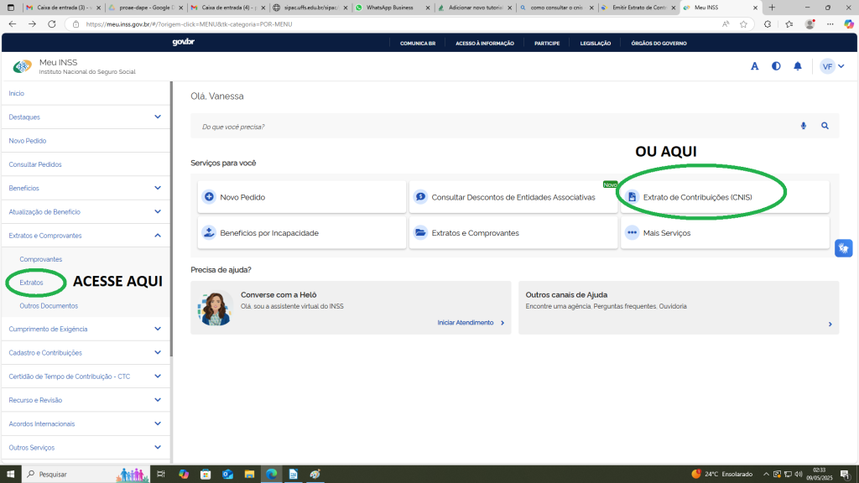Click the Meu INSS logo
This screenshot has width=859, height=483.
pyautogui.click(x=23, y=66)
